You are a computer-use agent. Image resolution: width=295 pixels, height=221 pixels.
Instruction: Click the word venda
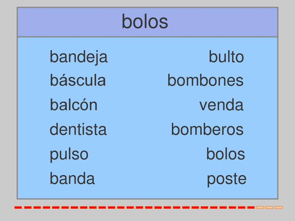221,105
